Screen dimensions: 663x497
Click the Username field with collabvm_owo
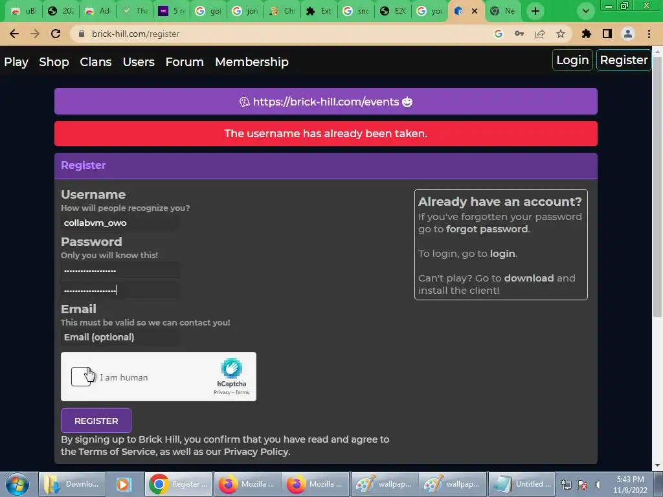(120, 223)
